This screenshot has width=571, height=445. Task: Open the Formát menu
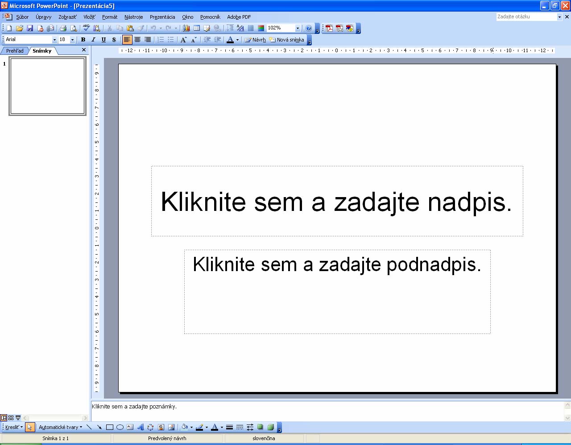pyautogui.click(x=110, y=17)
